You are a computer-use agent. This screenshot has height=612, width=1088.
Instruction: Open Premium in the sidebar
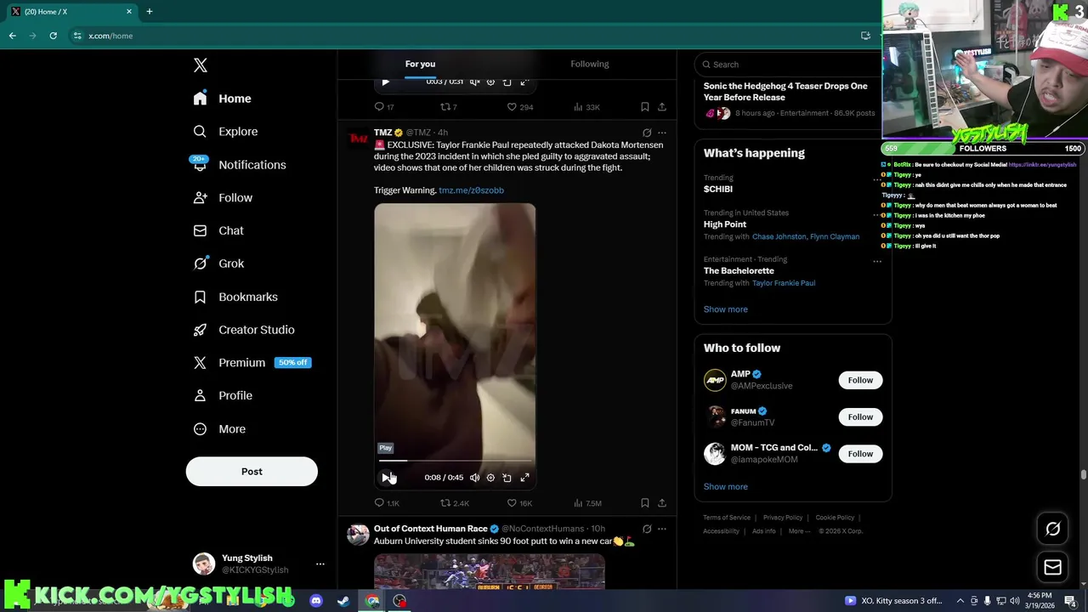252,362
